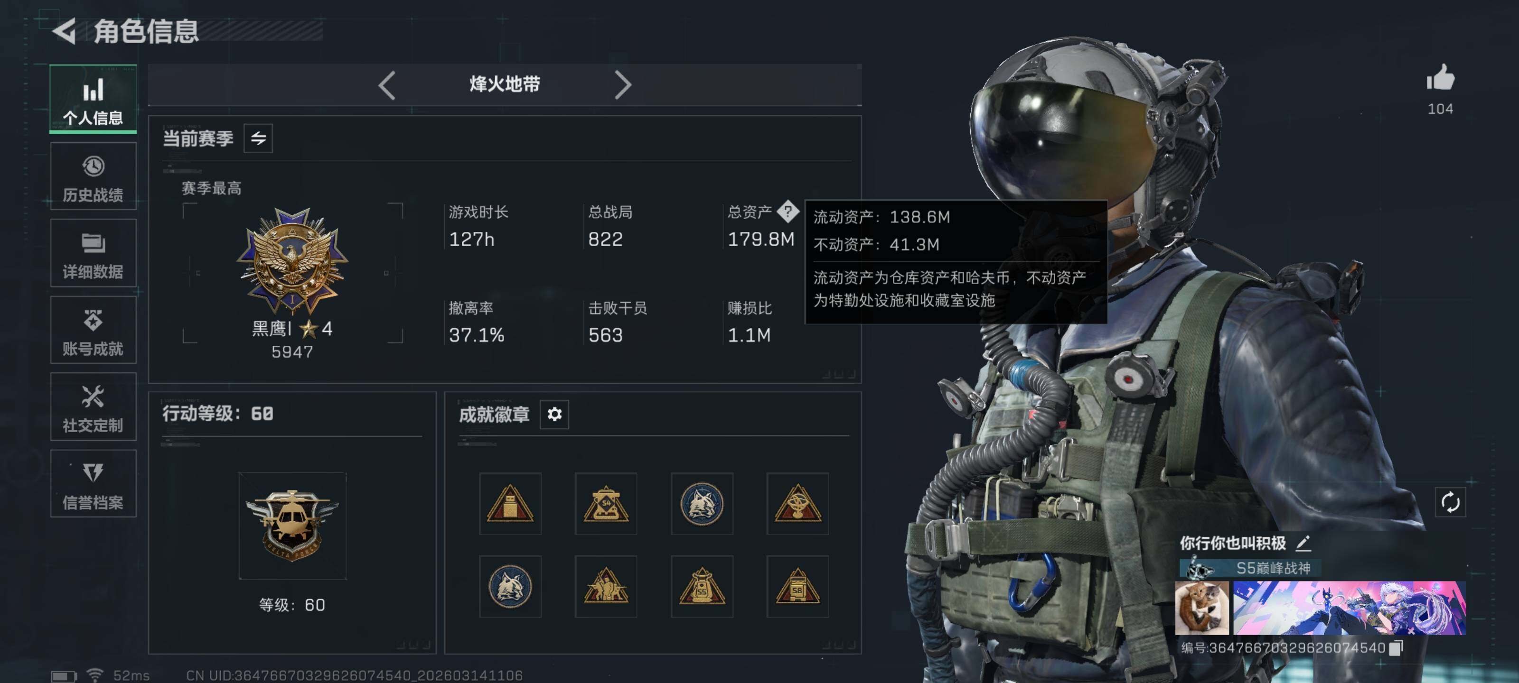Image resolution: width=1519 pixels, height=683 pixels.
Task: Click the 黑鹰 season rank emblem
Action: (x=292, y=260)
